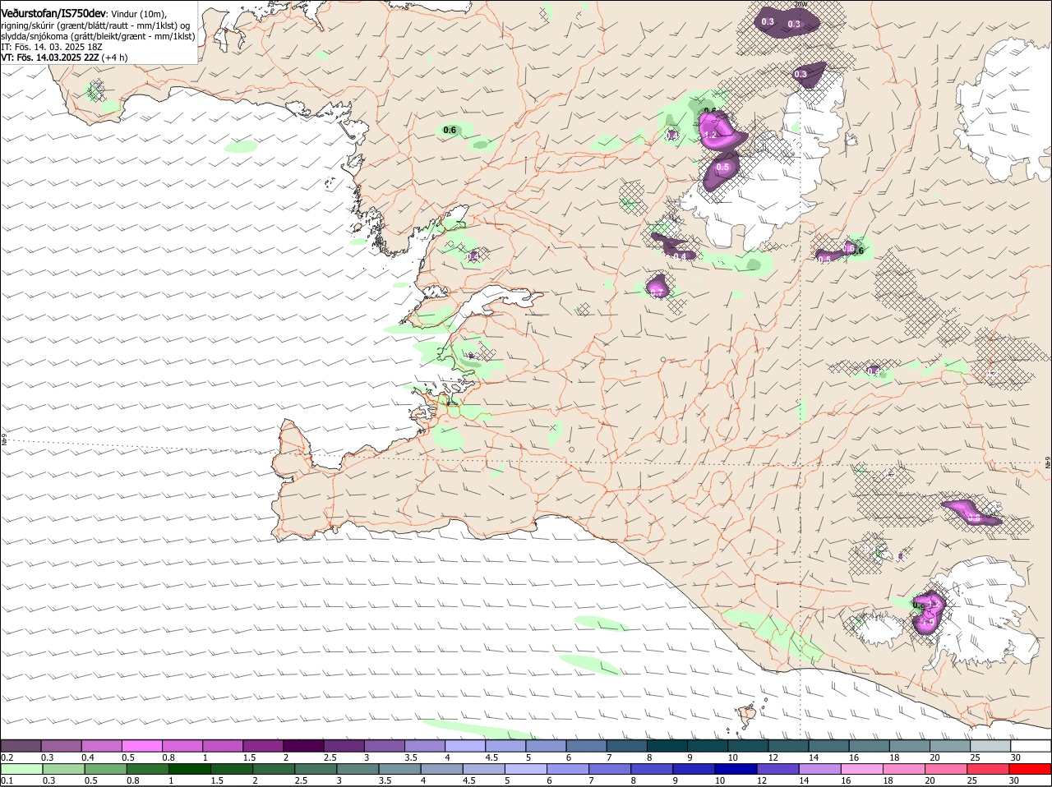Image resolution: width=1052 pixels, height=787 pixels.
Task: Click the 30 label in the top legend row
Action: point(1016,757)
